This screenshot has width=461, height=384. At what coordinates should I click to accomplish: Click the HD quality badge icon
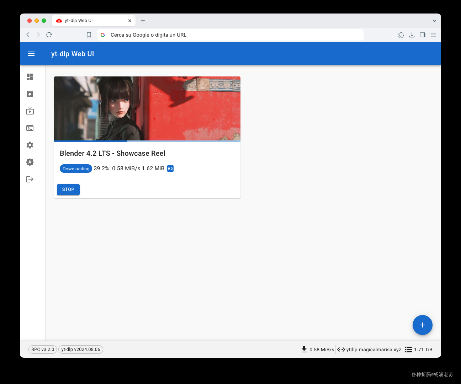pos(170,169)
